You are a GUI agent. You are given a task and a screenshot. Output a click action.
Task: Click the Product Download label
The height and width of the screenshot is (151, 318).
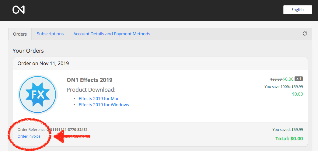pyautogui.click(x=91, y=90)
